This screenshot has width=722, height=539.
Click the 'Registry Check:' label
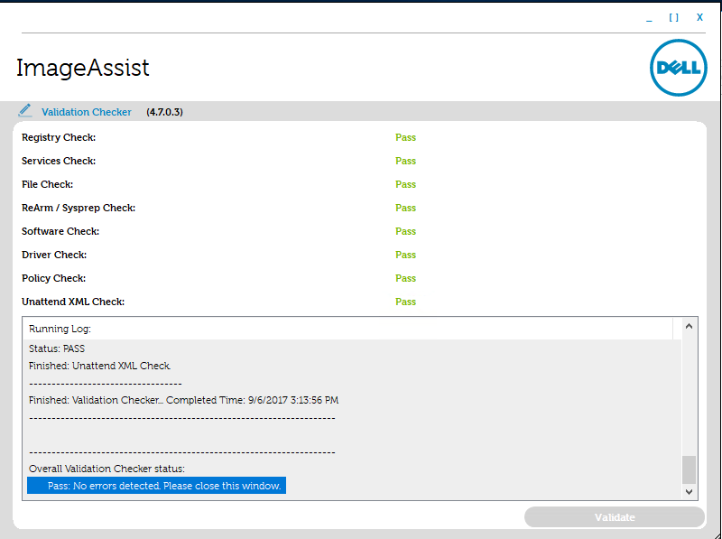(x=59, y=137)
